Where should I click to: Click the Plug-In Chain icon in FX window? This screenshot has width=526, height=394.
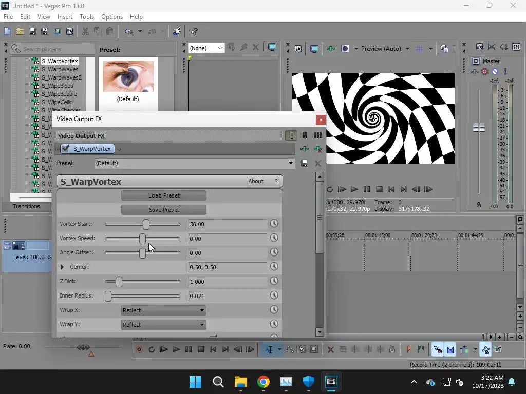click(305, 149)
